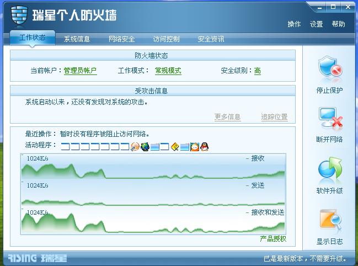Open 显示日志 with the magnifier icon
This screenshot has width=358, height=266.
330,219
